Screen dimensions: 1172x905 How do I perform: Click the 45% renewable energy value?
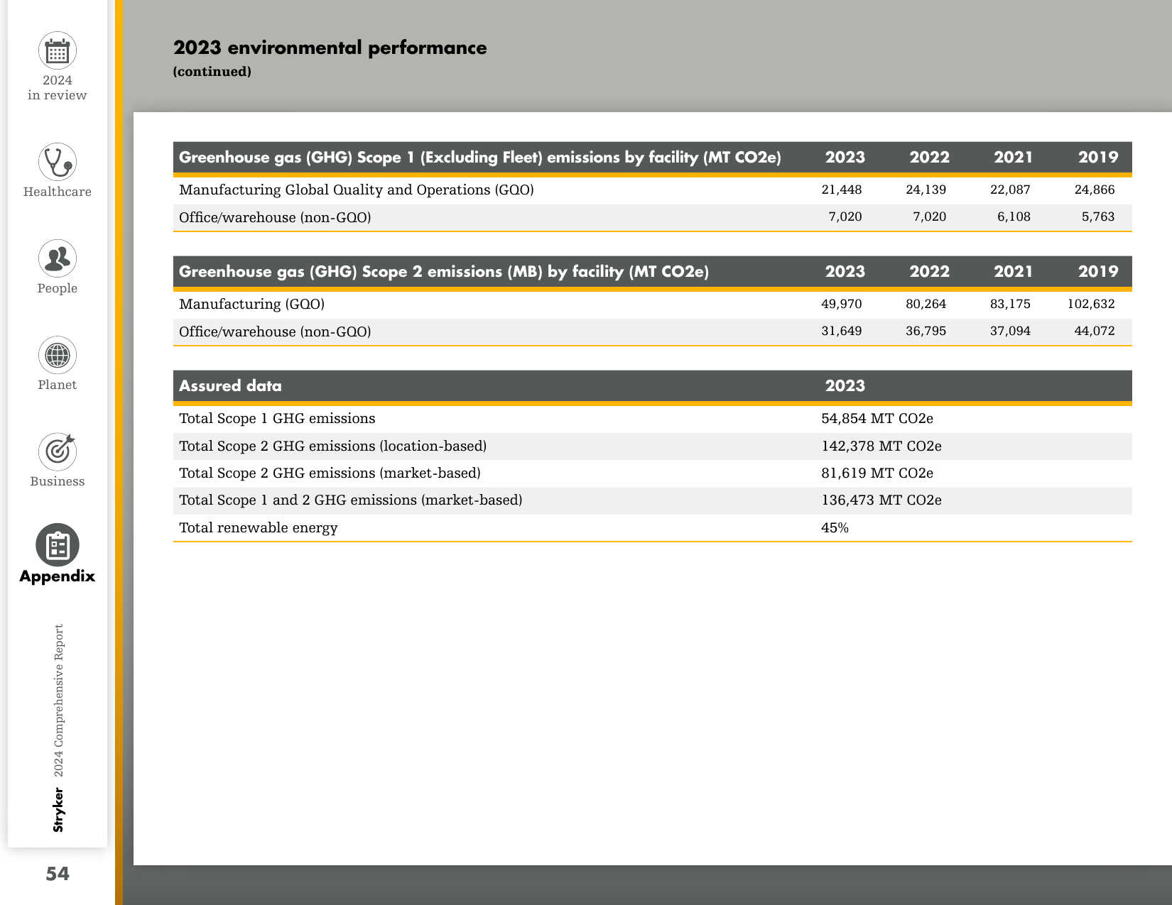(835, 527)
